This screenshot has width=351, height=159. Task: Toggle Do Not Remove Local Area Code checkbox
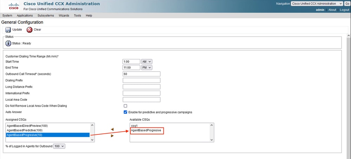coord(125,106)
